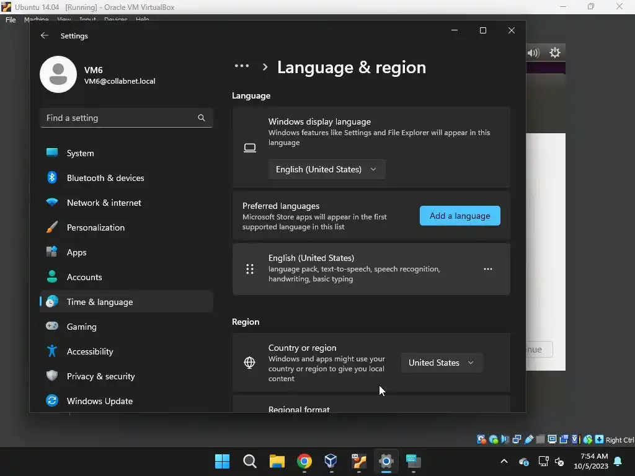Click the Gaming controller icon

click(52, 326)
